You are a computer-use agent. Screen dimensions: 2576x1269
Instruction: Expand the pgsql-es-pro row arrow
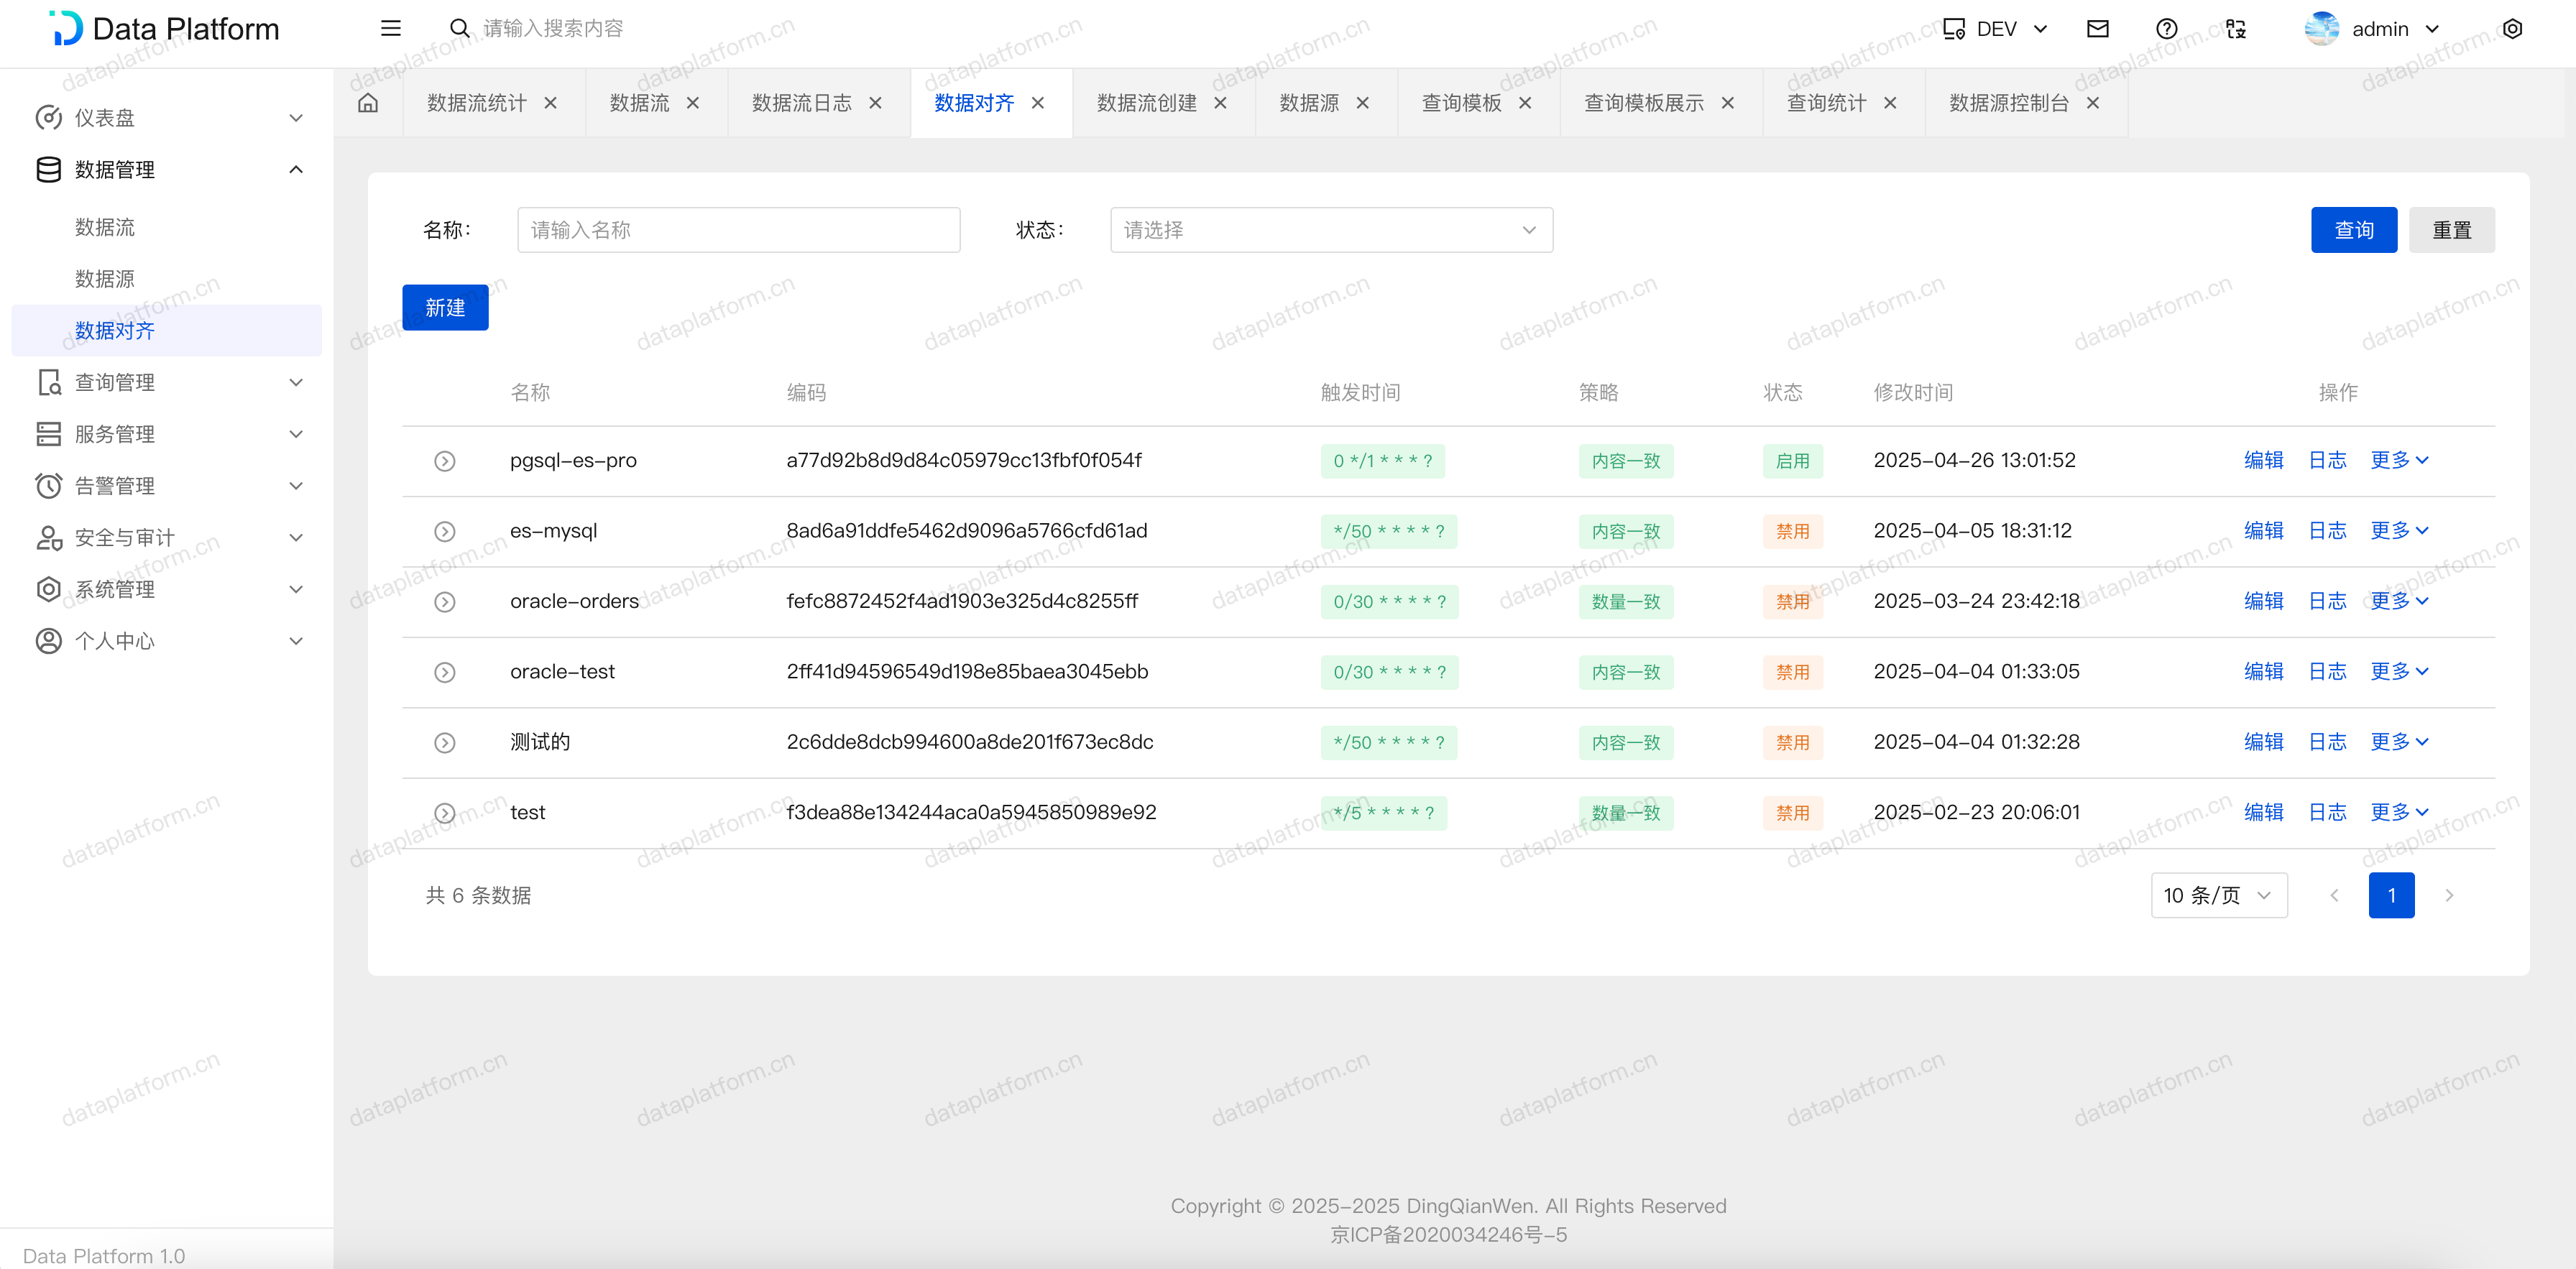[445, 461]
